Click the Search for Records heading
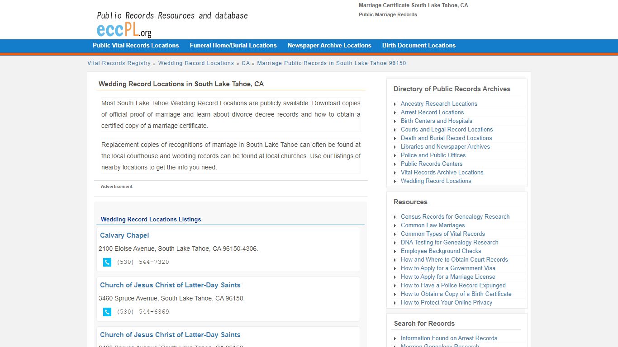This screenshot has height=347, width=618. point(424,324)
